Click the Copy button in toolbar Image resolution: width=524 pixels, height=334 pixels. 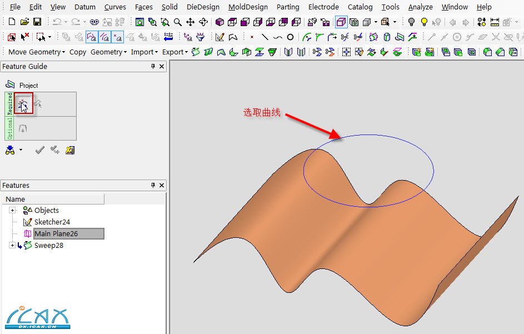pyautogui.click(x=78, y=52)
